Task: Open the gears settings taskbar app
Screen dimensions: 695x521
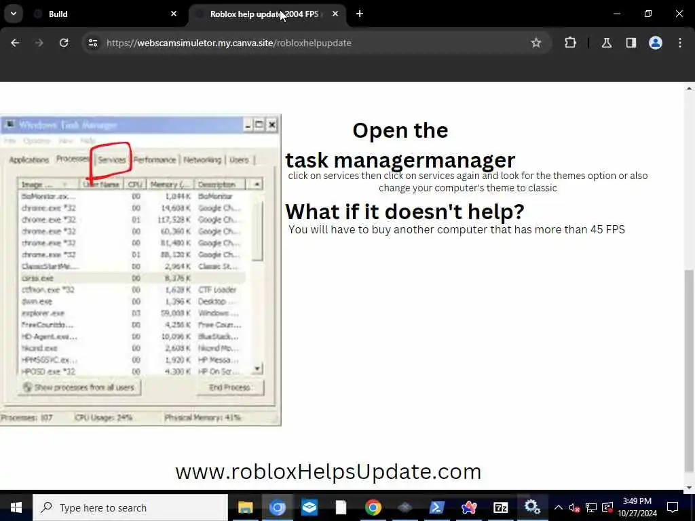Action: coord(532,507)
